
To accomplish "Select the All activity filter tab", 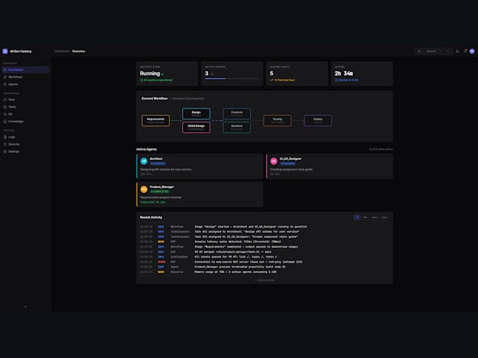I will point(357,218).
